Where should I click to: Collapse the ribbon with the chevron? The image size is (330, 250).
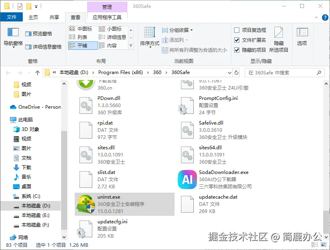(x=316, y=18)
